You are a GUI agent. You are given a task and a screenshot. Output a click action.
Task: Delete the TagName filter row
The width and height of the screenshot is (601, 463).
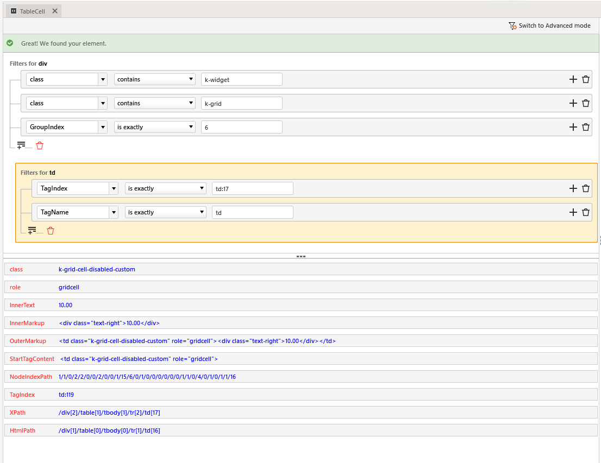586,212
